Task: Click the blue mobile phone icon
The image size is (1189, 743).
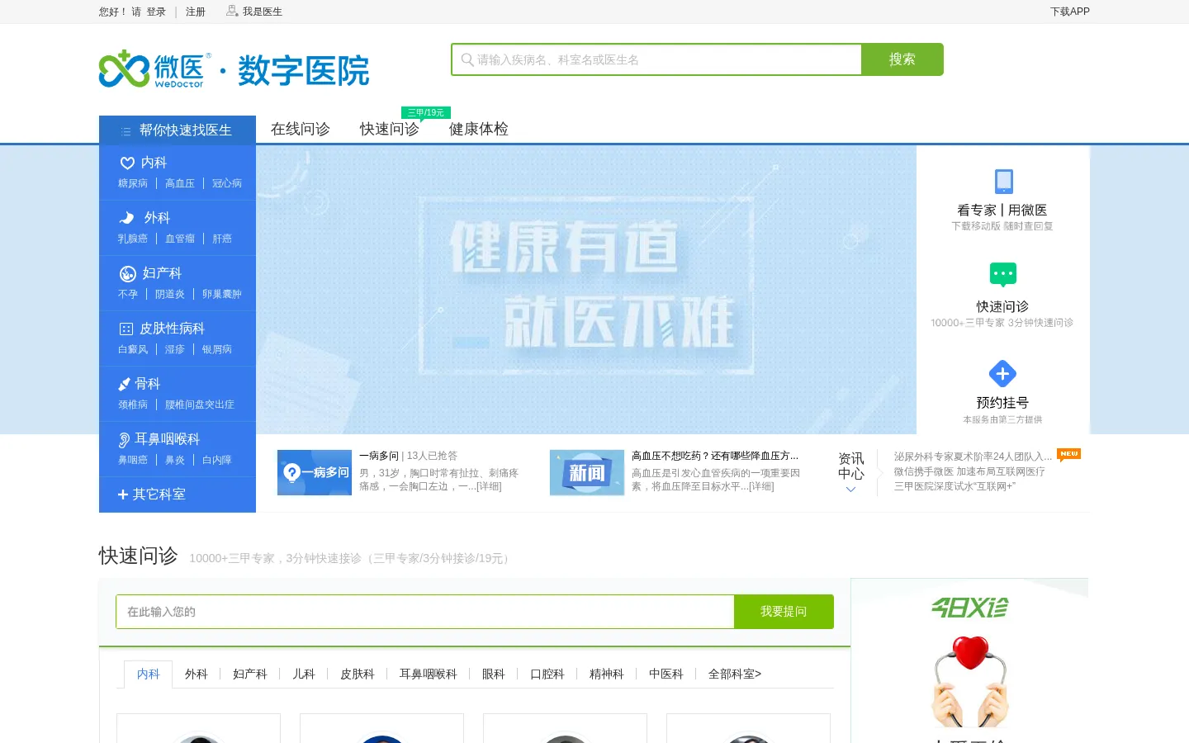Action: click(1003, 182)
